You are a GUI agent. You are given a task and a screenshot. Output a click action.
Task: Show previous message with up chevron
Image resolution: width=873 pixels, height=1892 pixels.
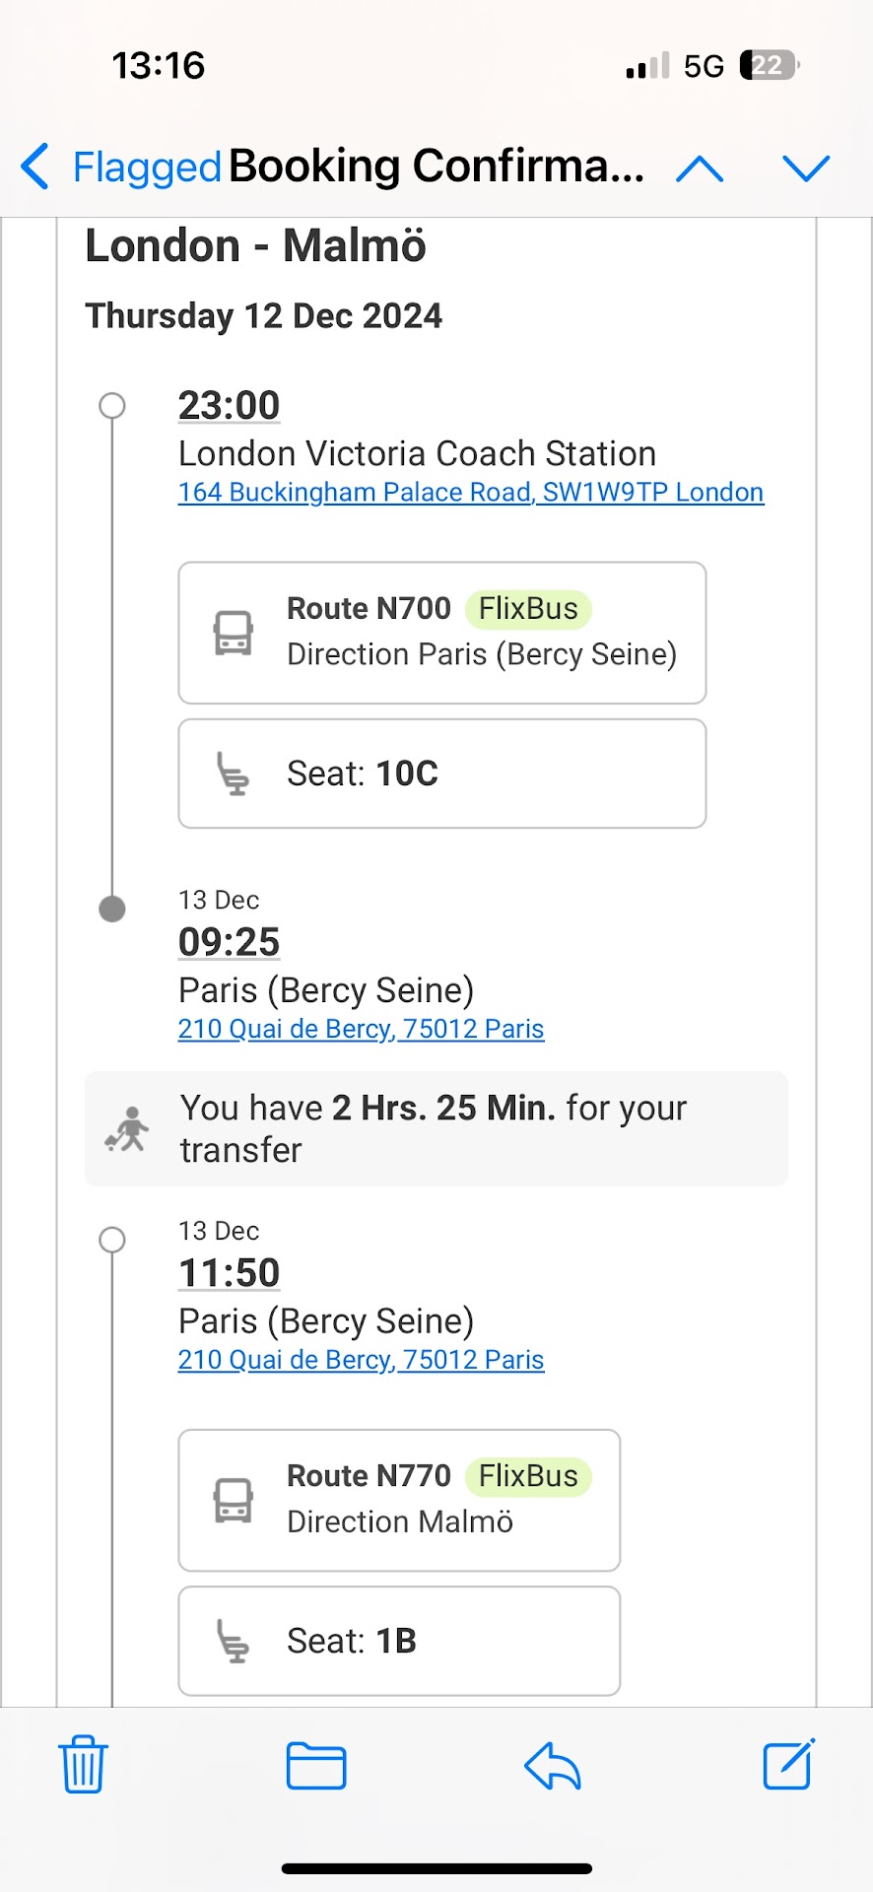pyautogui.click(x=700, y=169)
